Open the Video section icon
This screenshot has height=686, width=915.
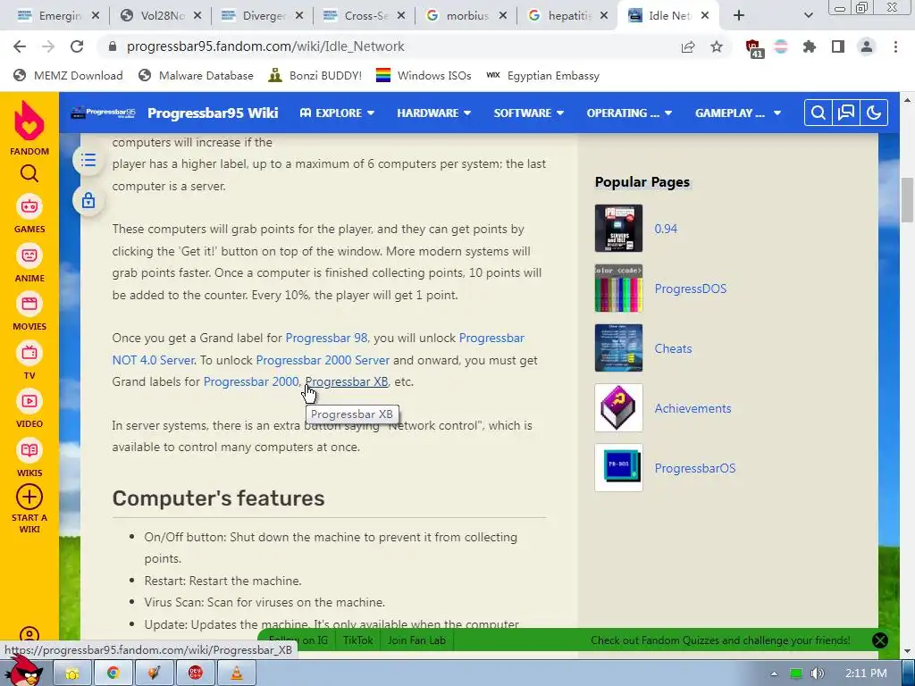[29, 401]
